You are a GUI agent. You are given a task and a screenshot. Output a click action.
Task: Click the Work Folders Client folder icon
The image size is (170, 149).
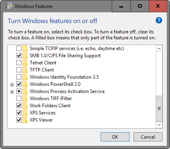pos(25,106)
